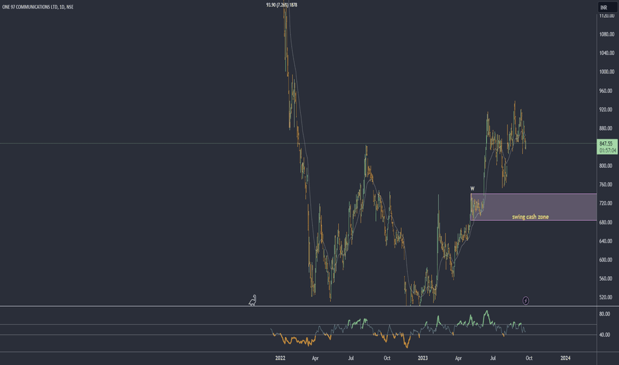Click the 2024 label on the time axis
The image size is (619, 365).
coord(565,358)
